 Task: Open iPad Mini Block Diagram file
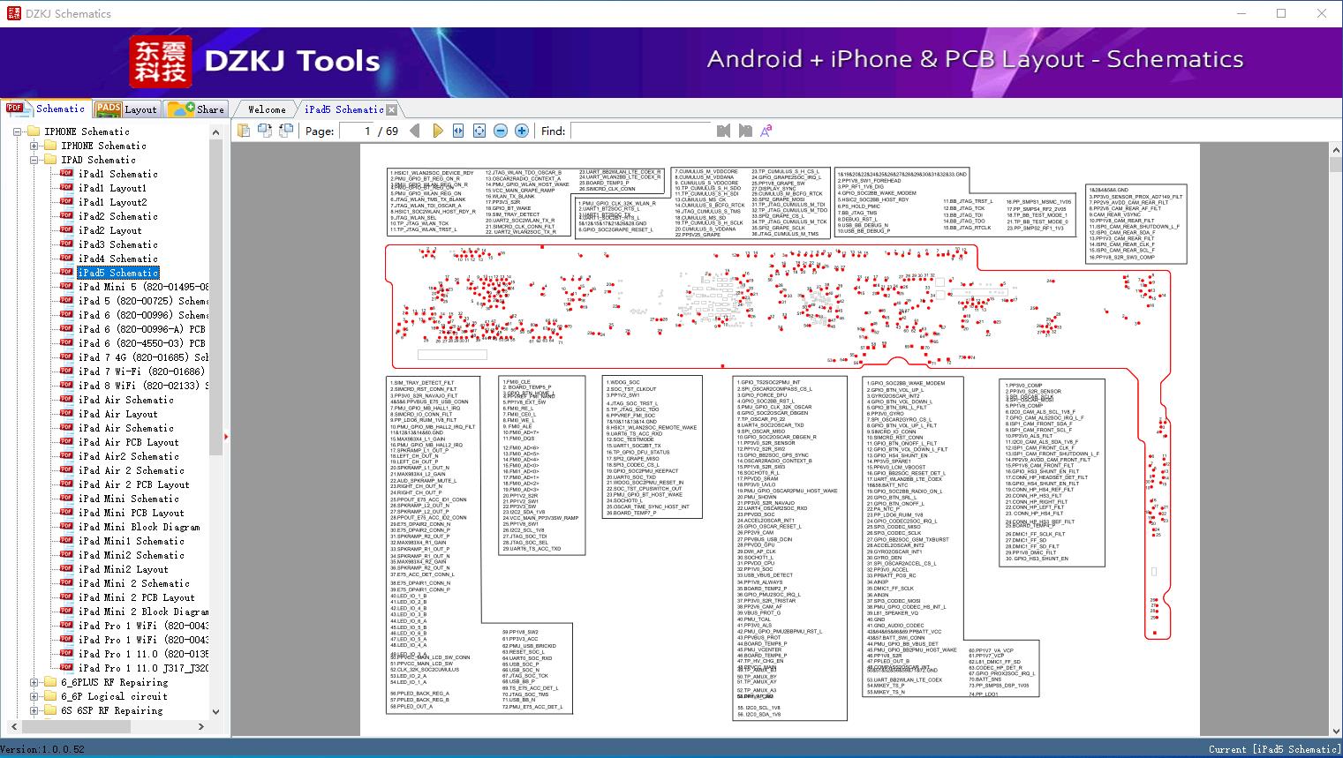point(139,527)
